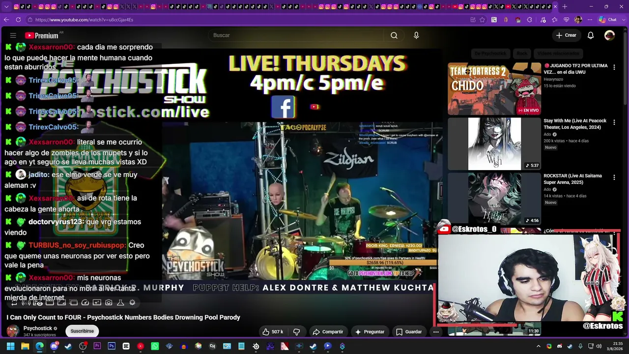Like the video with 507 k likes

273,332
